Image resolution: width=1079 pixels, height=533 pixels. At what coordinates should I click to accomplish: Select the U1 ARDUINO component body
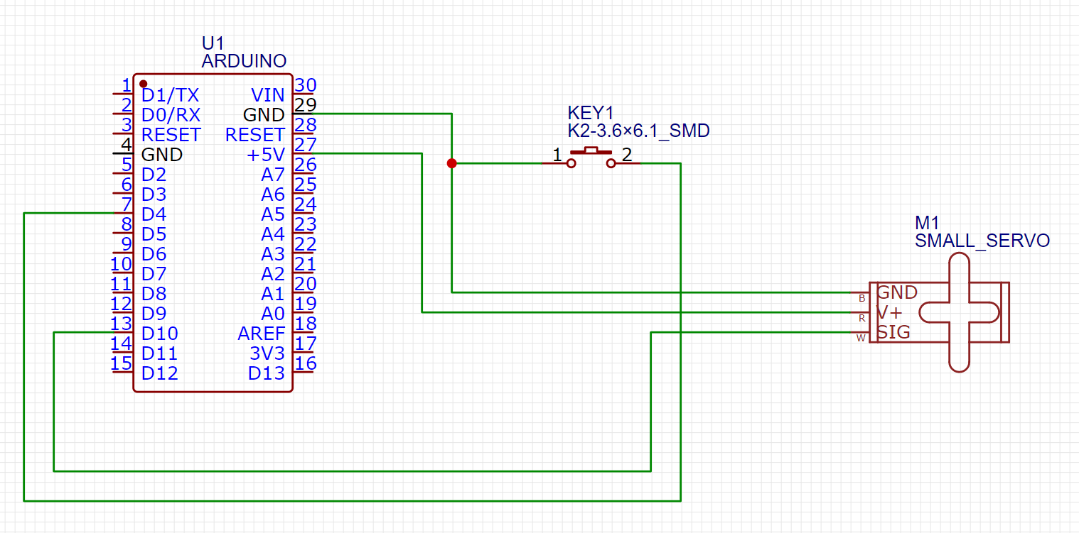pyautogui.click(x=213, y=234)
